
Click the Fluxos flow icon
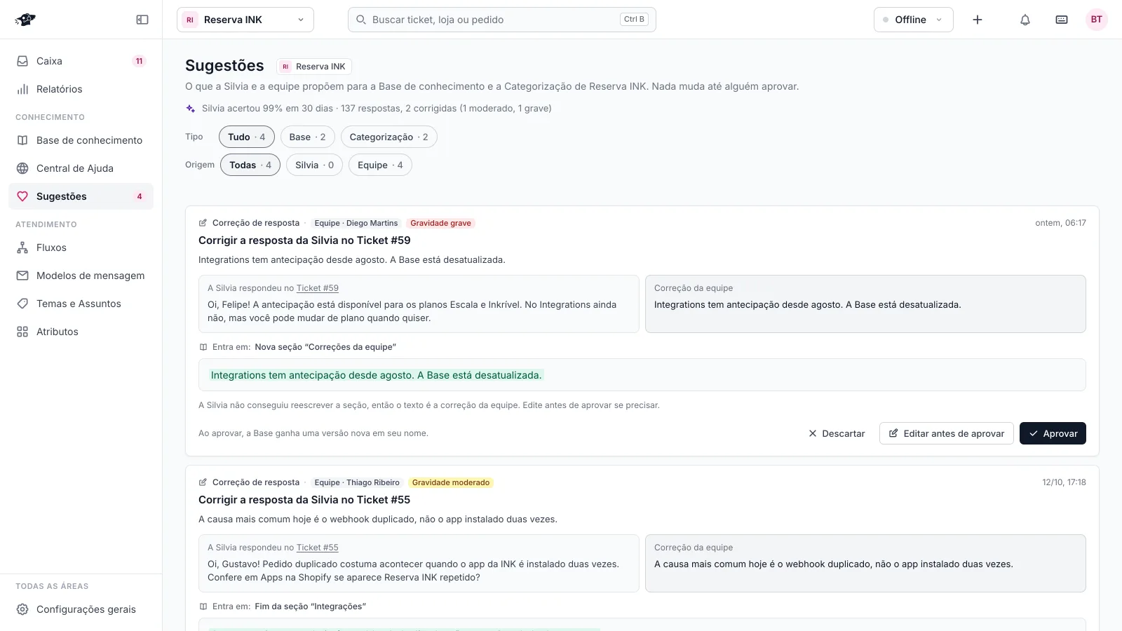[22, 247]
